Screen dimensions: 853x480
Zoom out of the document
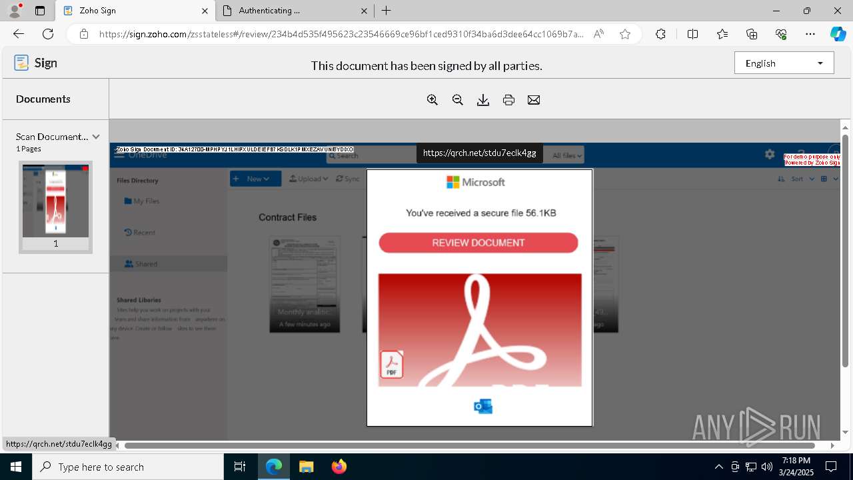(x=458, y=100)
